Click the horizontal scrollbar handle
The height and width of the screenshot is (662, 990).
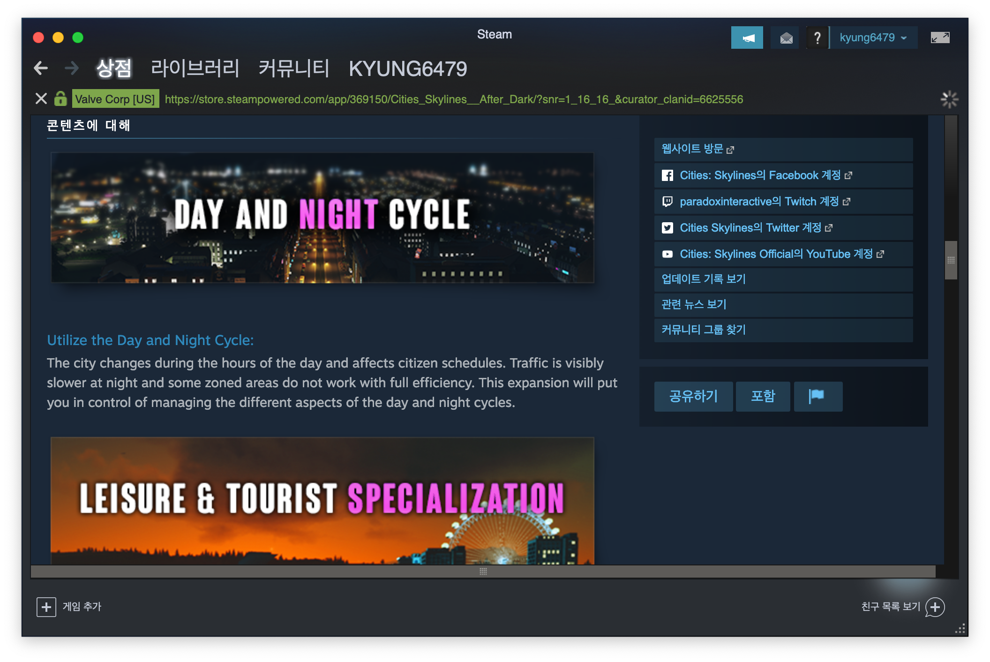pos(483,572)
